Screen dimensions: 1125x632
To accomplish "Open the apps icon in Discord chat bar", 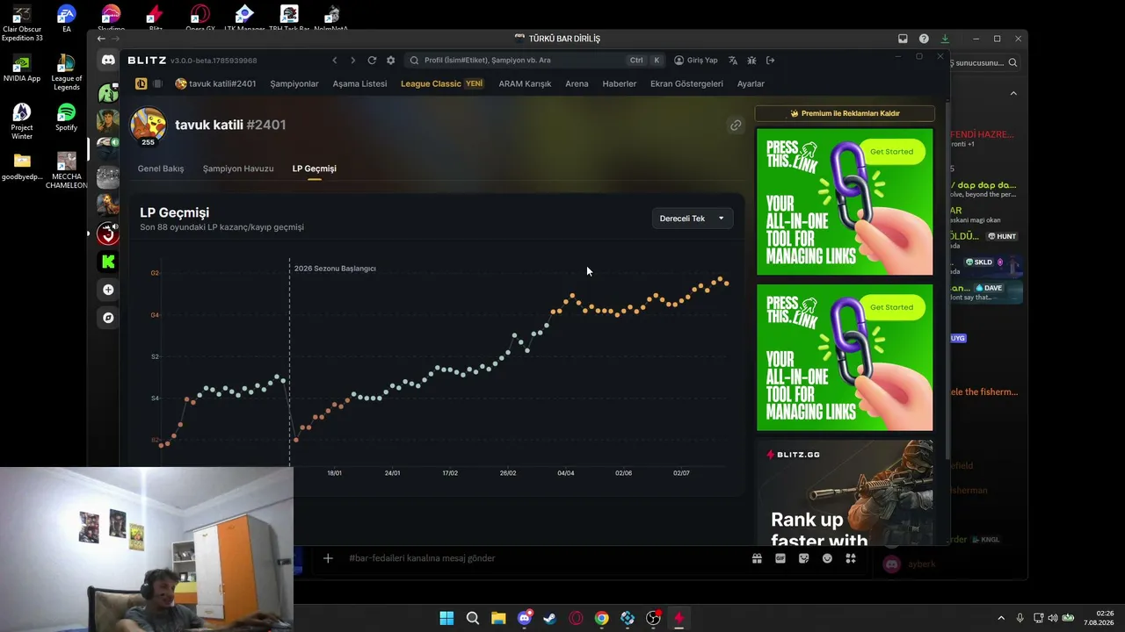I will coord(850,558).
